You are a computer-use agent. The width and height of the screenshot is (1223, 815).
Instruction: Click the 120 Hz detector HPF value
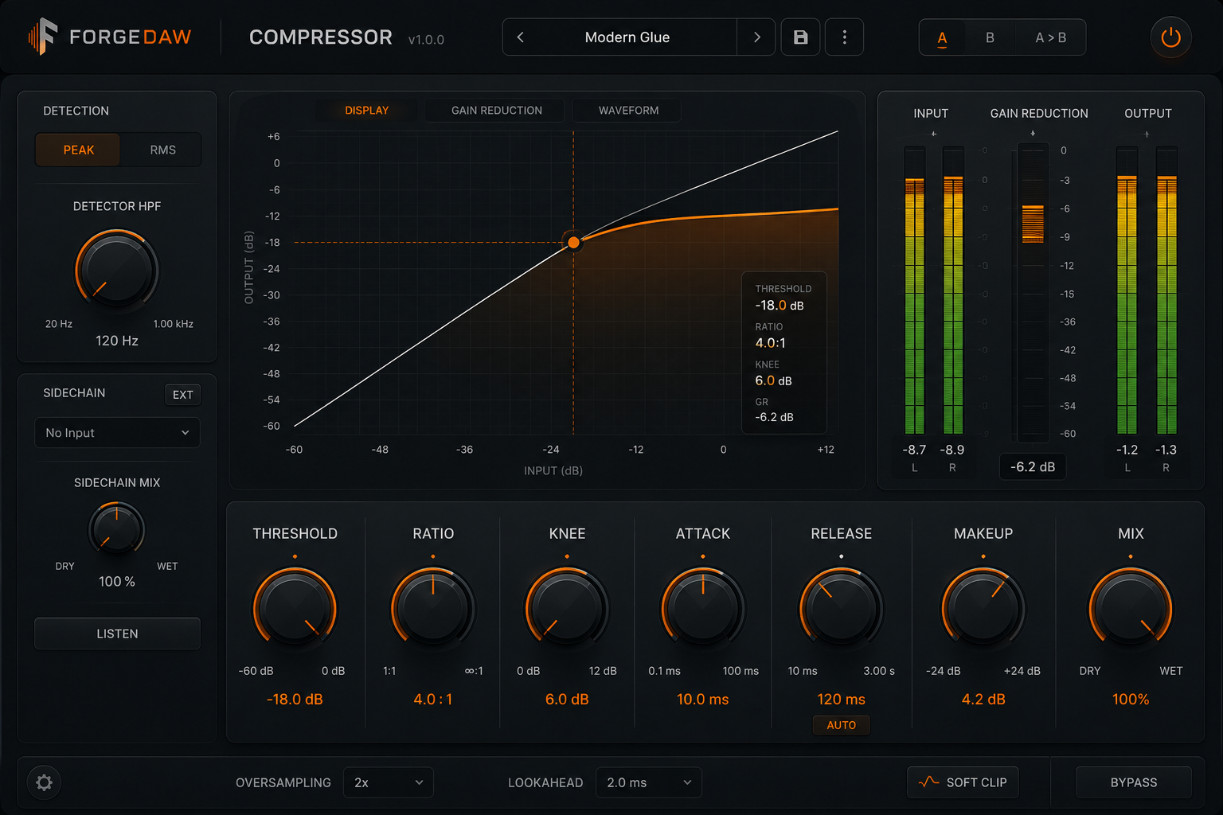117,341
